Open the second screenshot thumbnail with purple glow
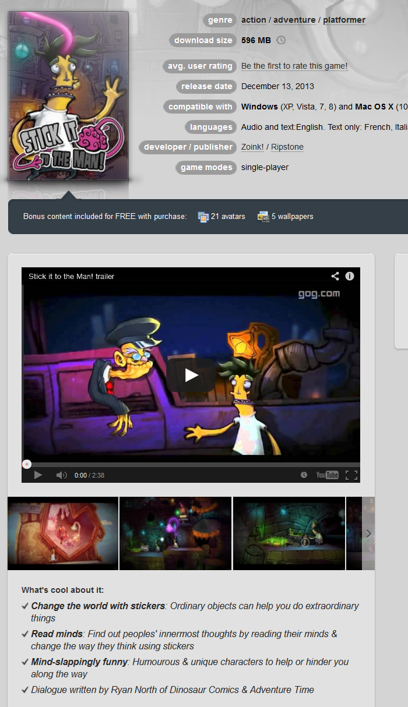 coord(175,533)
